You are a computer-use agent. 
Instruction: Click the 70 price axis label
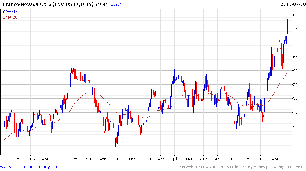295,43
